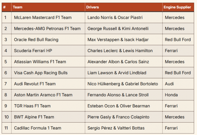Select row number 11 cell
197x135 pixels.
click(6, 128)
